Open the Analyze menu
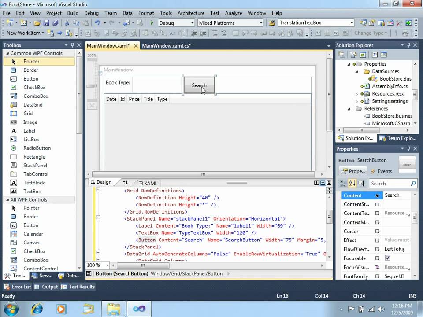 point(234,13)
